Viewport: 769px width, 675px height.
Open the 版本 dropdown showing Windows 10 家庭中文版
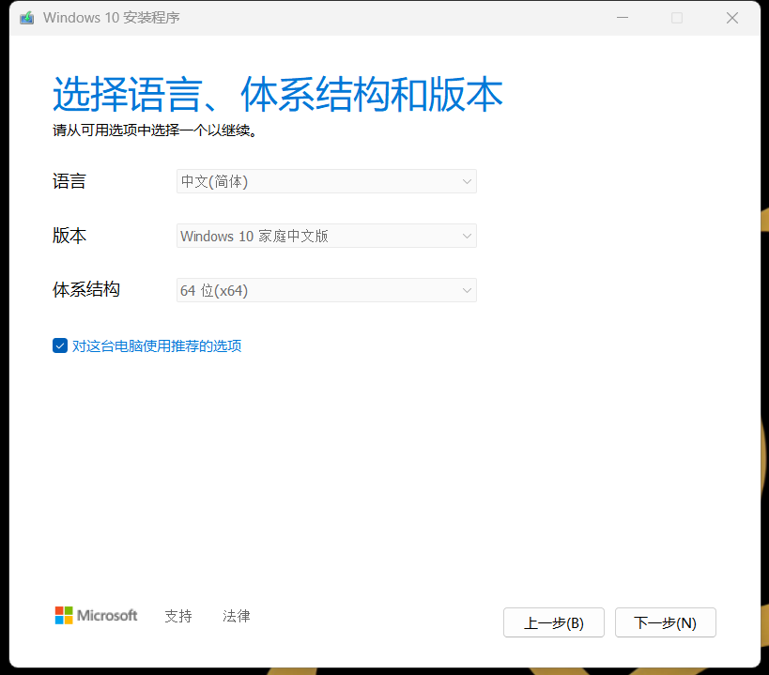tap(327, 236)
